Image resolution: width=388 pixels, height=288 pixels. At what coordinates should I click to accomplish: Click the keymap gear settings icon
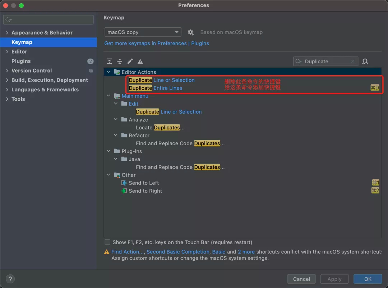(191, 32)
